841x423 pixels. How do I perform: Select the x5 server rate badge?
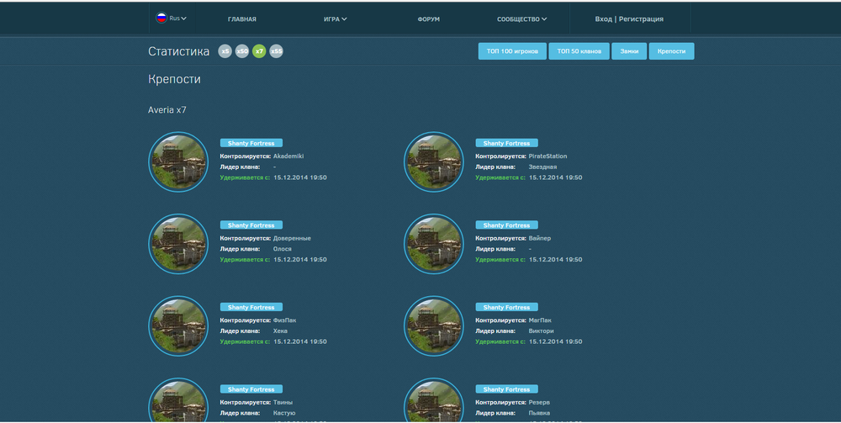click(x=225, y=51)
